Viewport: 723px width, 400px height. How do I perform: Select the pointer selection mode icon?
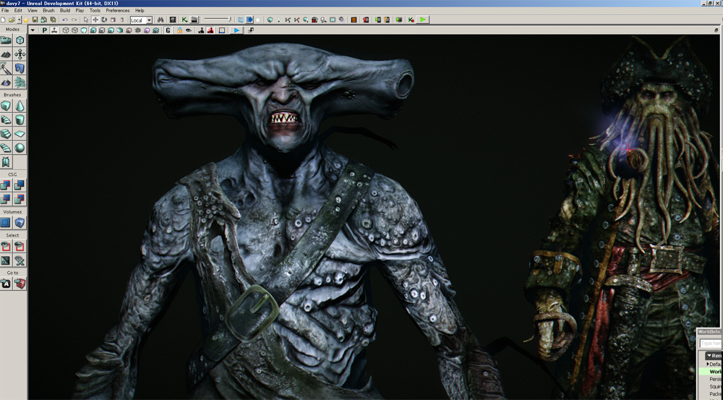[x=86, y=20]
